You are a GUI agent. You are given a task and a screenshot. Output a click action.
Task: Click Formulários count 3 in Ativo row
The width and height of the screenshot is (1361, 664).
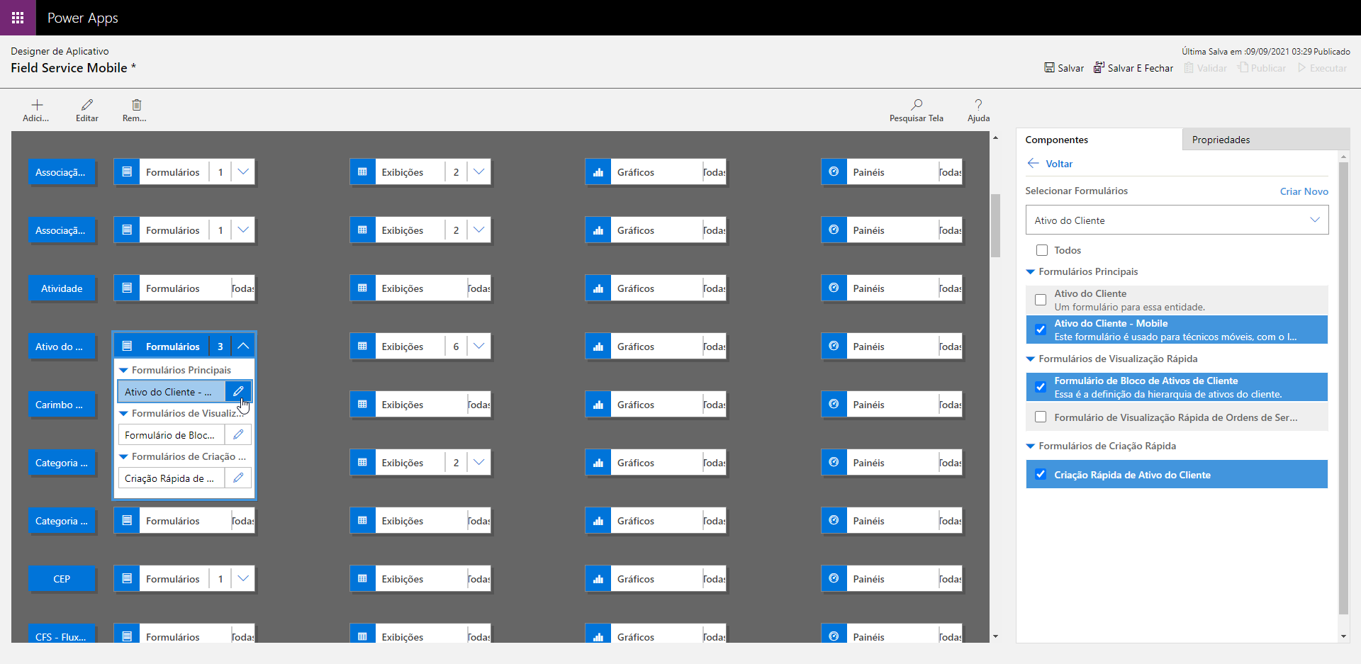(220, 347)
